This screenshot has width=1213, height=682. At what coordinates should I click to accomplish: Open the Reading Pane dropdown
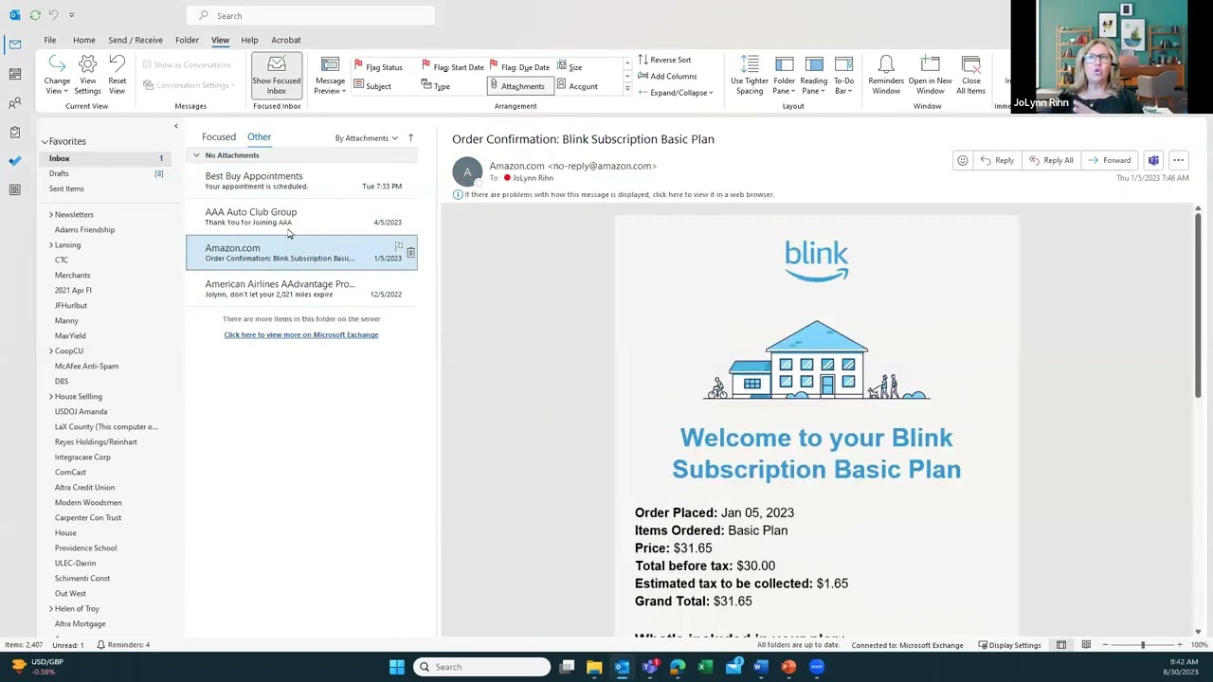click(814, 75)
